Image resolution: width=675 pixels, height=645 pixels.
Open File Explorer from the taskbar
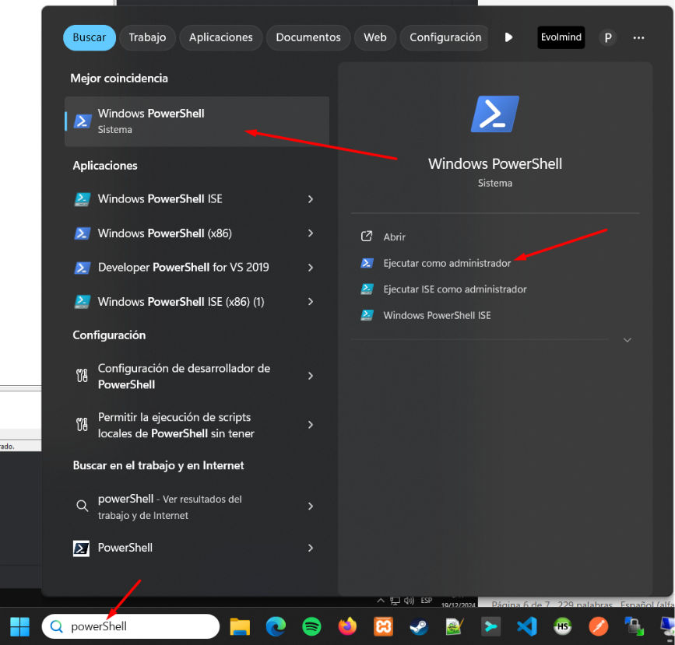click(x=240, y=626)
